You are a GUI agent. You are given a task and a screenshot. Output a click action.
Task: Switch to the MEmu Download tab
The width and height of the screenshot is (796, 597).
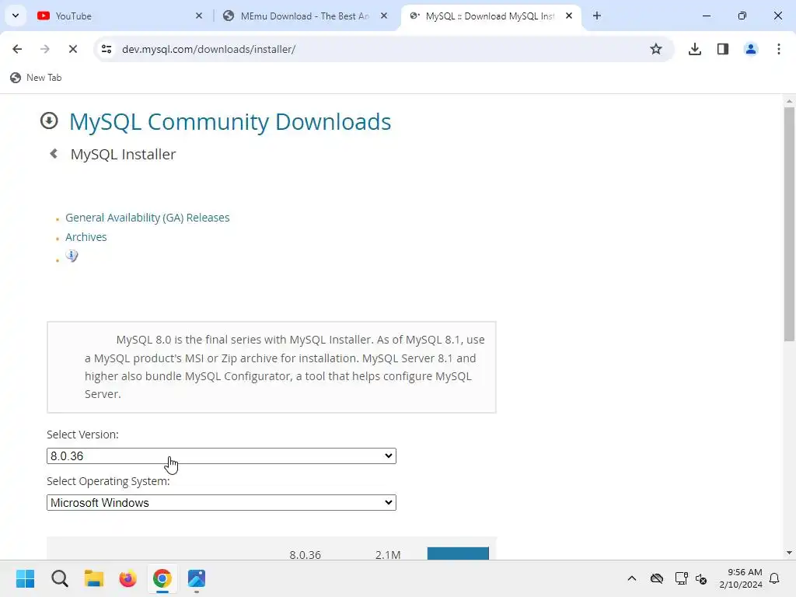[x=305, y=16]
